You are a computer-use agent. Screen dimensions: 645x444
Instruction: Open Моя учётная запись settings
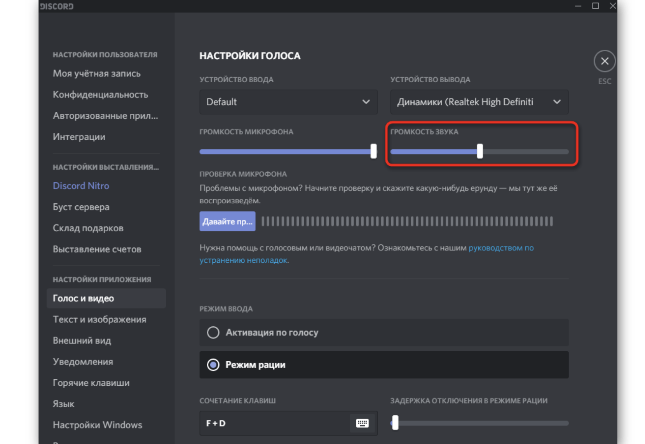[x=97, y=73]
